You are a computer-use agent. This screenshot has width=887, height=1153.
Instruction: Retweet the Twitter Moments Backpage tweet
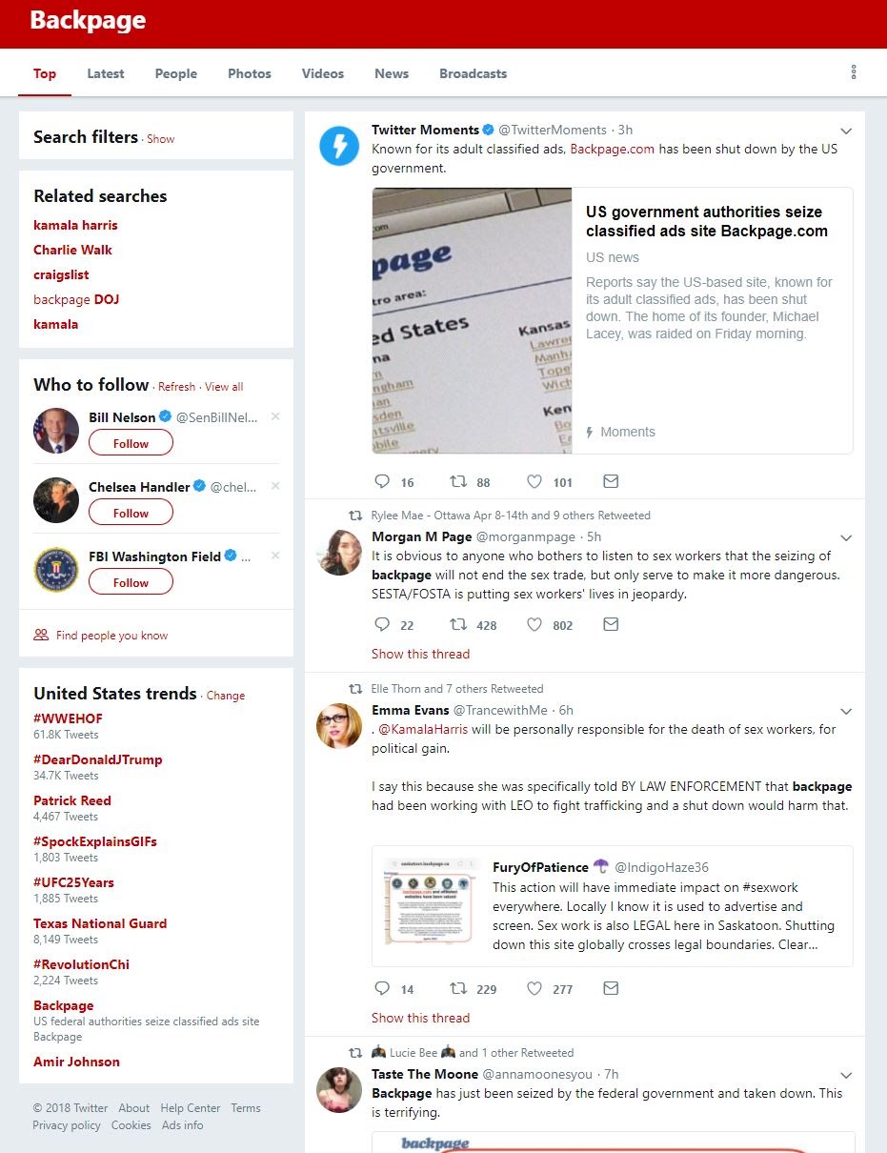tap(458, 481)
